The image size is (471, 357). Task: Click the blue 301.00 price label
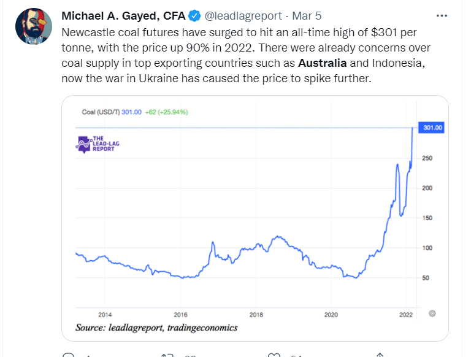(x=432, y=128)
